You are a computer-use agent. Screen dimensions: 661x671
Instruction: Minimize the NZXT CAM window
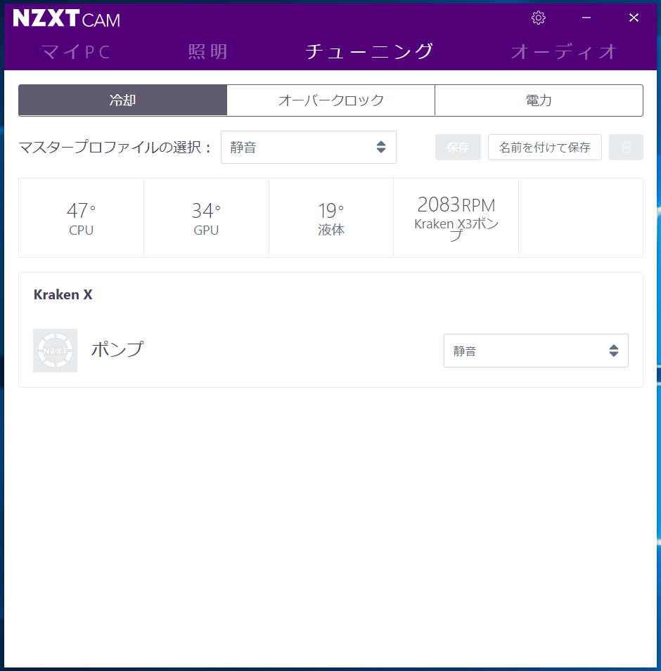[x=586, y=18]
